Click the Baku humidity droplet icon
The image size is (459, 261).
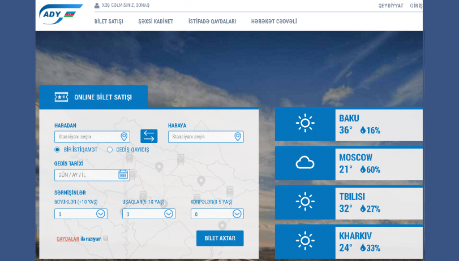pyautogui.click(x=363, y=130)
